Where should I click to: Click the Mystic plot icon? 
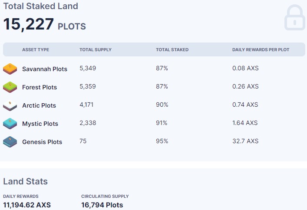click(x=10, y=123)
